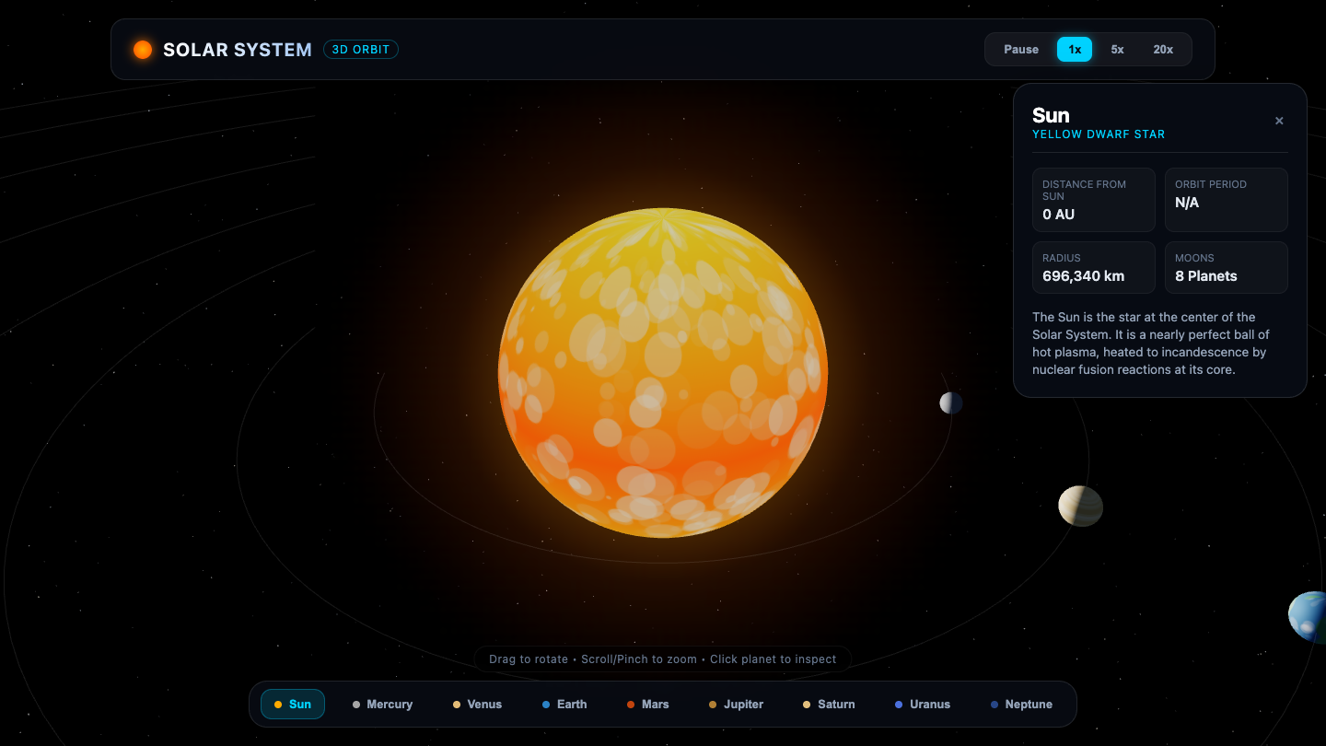Select Mercury in the planet bar
The width and height of the screenshot is (1326, 746).
tap(382, 705)
